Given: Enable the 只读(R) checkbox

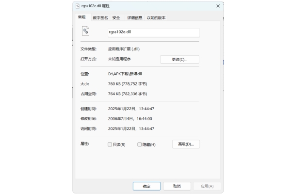Looking at the screenshot, I should [x=110, y=145].
